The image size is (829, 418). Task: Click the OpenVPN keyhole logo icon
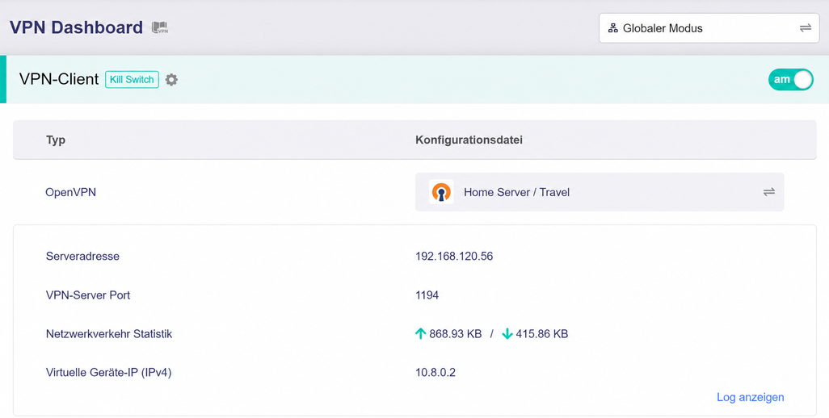tap(441, 192)
